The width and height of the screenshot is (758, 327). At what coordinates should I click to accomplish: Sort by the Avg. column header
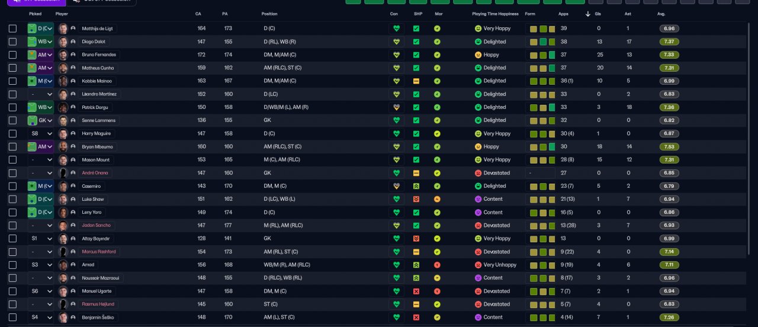[x=661, y=14]
